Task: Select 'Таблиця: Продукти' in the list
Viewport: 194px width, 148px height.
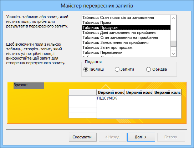Action: [x=126, y=27]
